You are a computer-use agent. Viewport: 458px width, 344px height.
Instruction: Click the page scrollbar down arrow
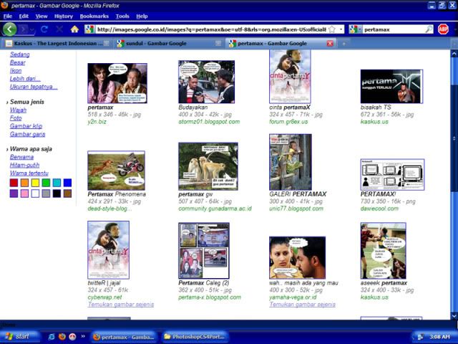coord(454,316)
